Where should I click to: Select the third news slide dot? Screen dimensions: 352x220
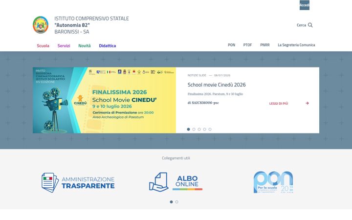[199, 129]
